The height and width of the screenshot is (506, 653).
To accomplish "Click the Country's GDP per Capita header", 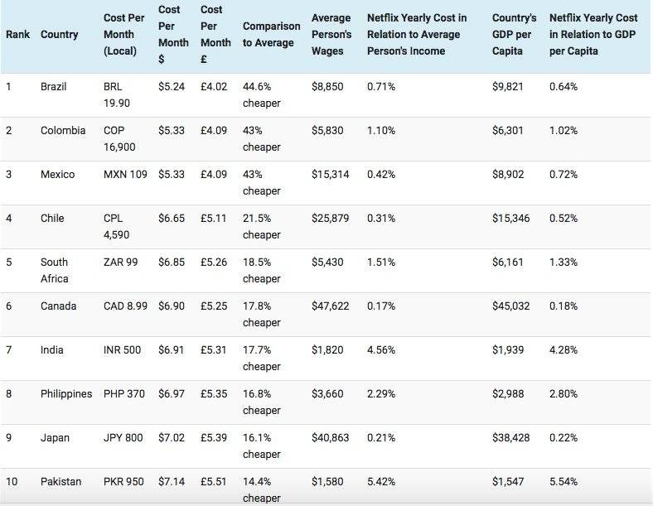I will [514, 35].
